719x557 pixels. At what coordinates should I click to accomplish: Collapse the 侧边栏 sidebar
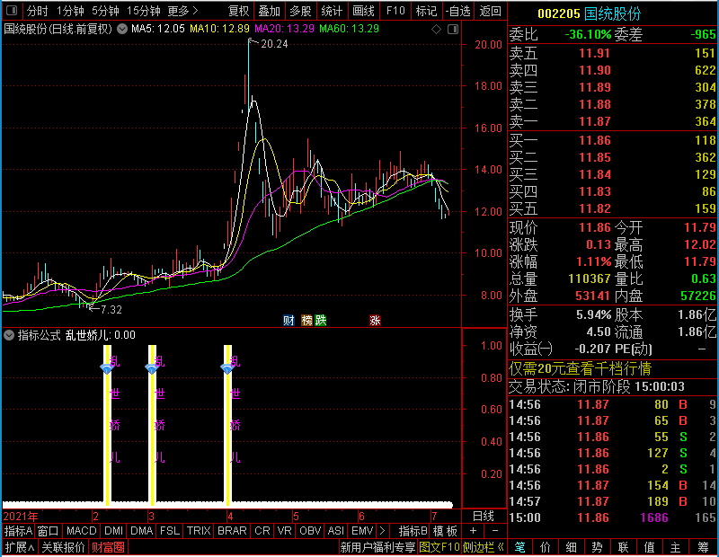point(484,547)
